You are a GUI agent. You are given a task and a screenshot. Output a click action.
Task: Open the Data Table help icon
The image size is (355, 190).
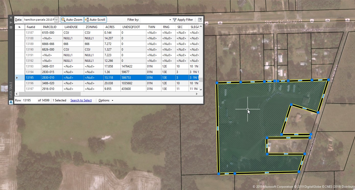point(200,20)
